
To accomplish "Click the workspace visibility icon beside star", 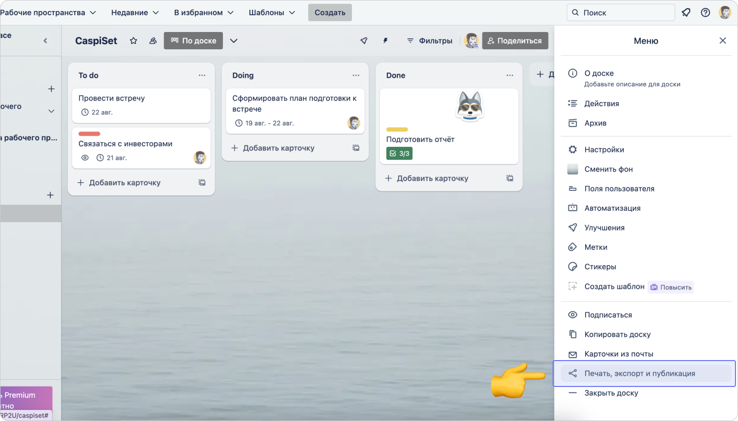I will [153, 41].
